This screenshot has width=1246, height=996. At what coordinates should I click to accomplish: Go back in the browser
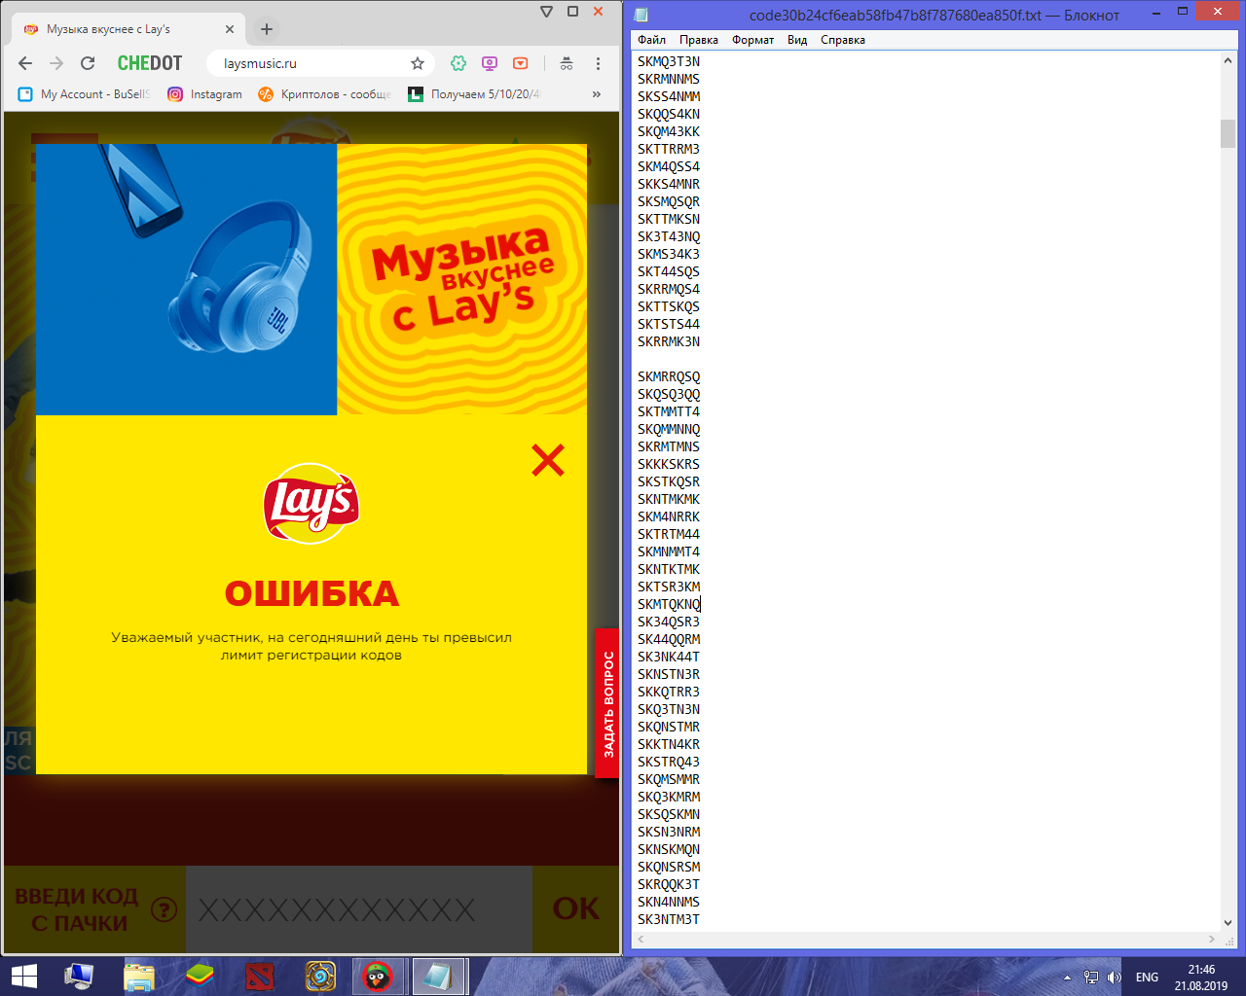(x=25, y=63)
